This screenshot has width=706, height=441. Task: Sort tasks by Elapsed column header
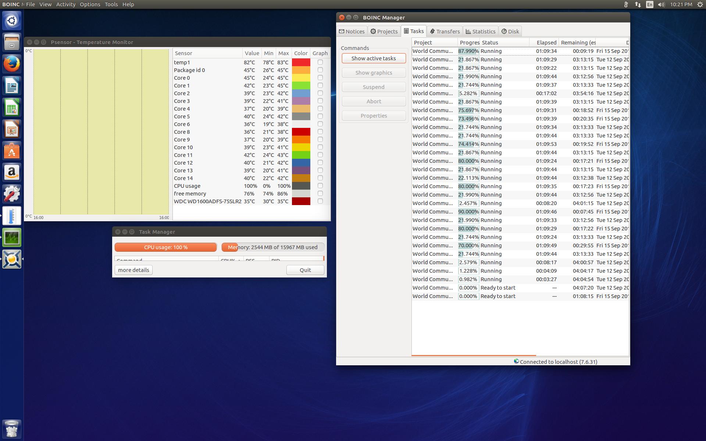coord(544,42)
